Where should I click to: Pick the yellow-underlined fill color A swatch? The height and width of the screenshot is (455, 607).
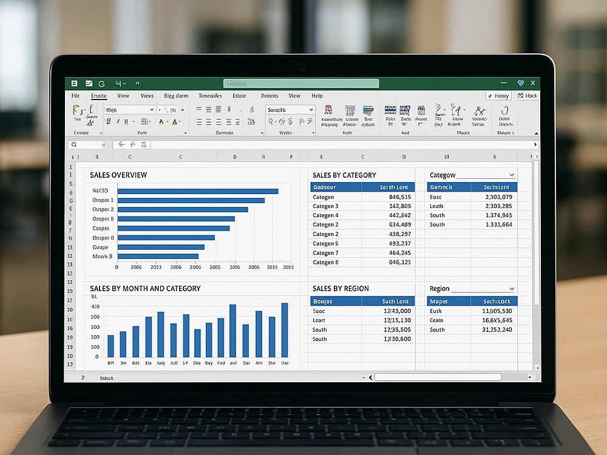click(161, 121)
